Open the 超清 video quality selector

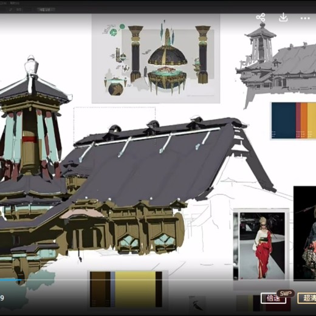coord(307,298)
